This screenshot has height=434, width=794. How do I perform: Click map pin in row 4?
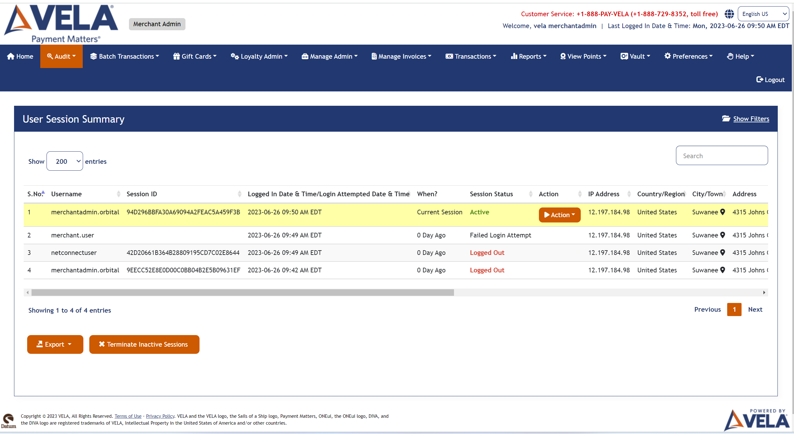coord(722,270)
